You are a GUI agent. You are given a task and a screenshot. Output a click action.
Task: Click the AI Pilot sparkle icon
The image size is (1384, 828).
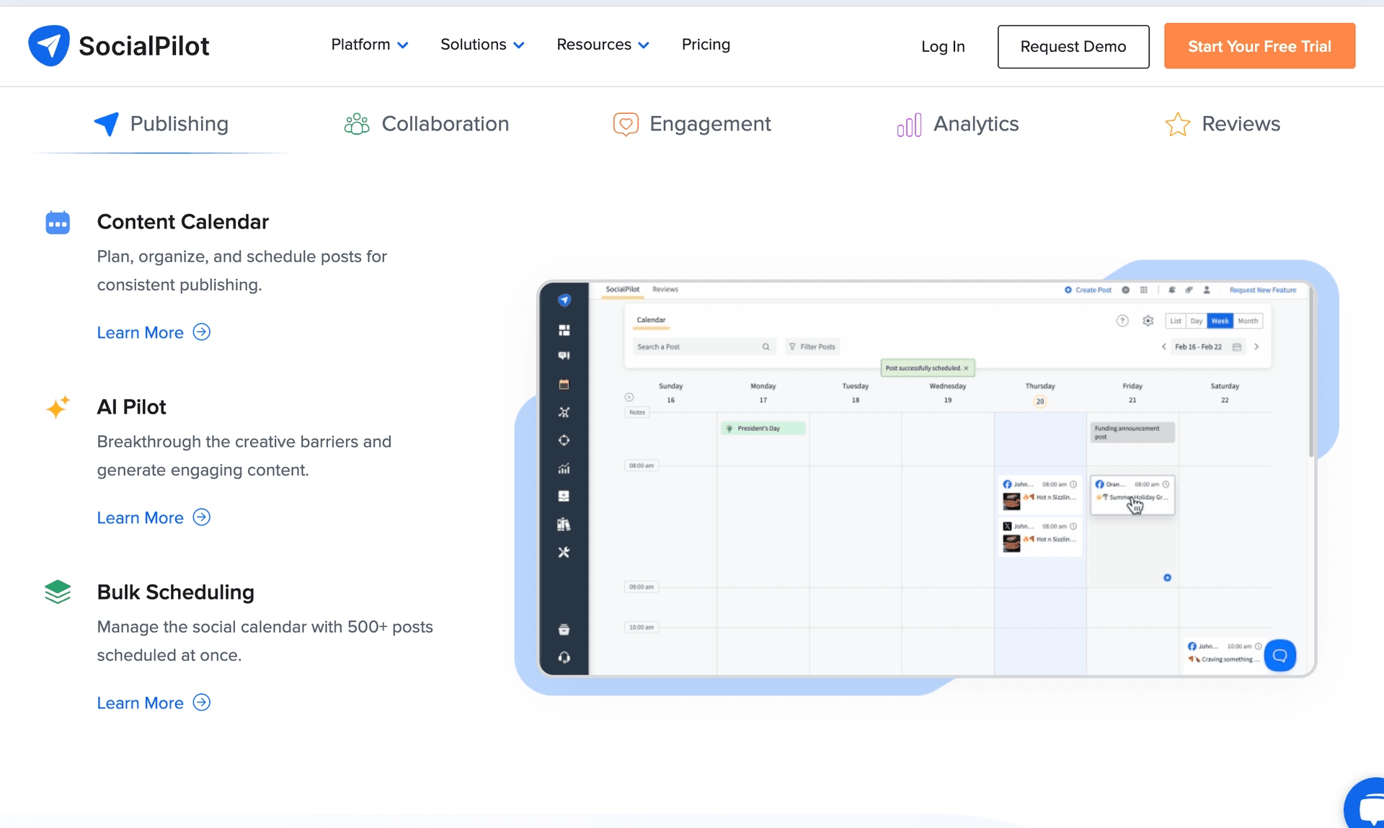click(58, 407)
